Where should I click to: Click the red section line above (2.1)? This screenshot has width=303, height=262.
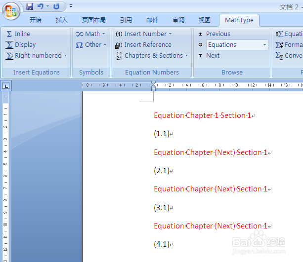coord(211,152)
